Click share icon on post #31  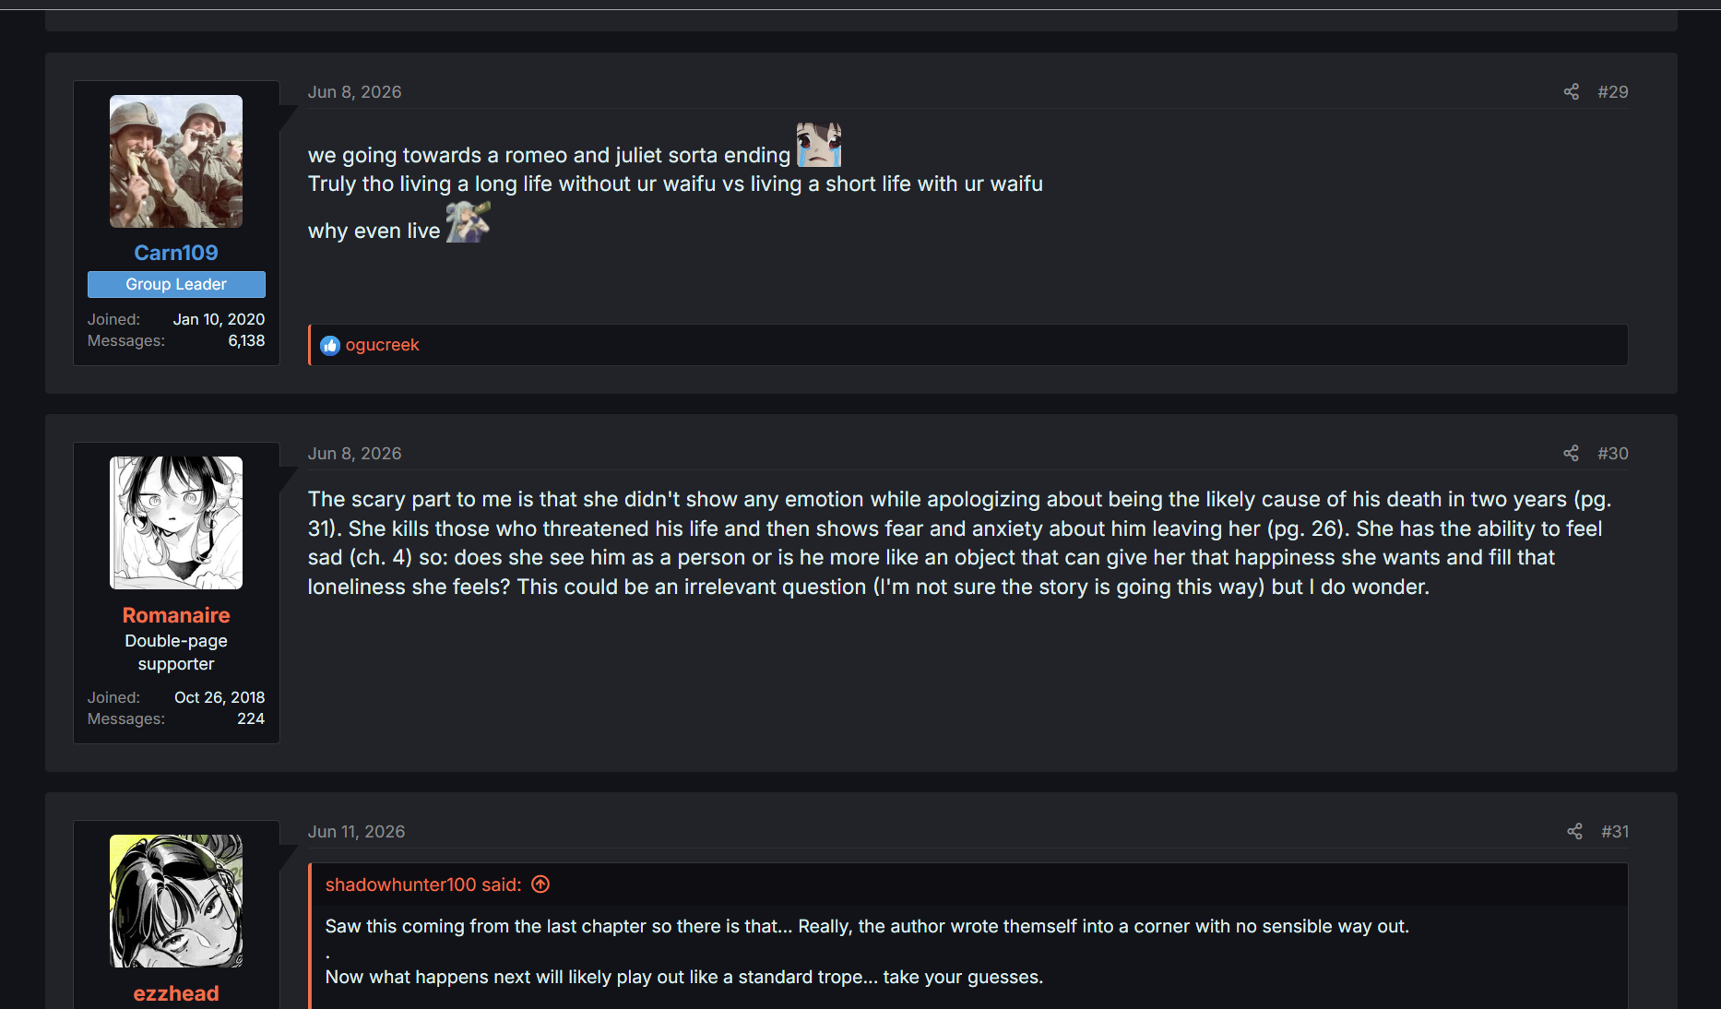pyautogui.click(x=1575, y=831)
